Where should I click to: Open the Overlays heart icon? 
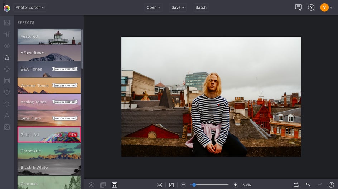(x=7, y=92)
